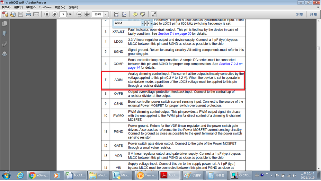Switch to 小算盤 calculator taskbar window

[217, 176]
